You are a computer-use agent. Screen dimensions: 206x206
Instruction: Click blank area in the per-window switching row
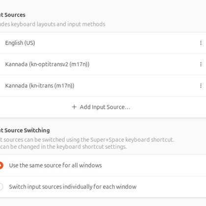170,187
